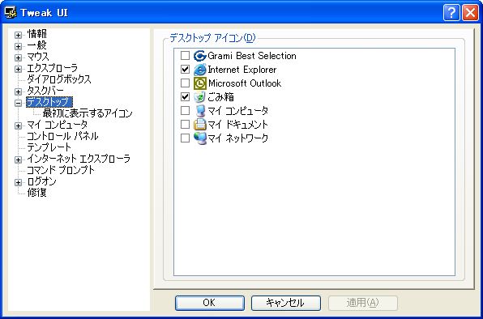This screenshot has height=319, width=483.
Task: Click the Tweak UI title bar icon
Action: (x=11, y=13)
